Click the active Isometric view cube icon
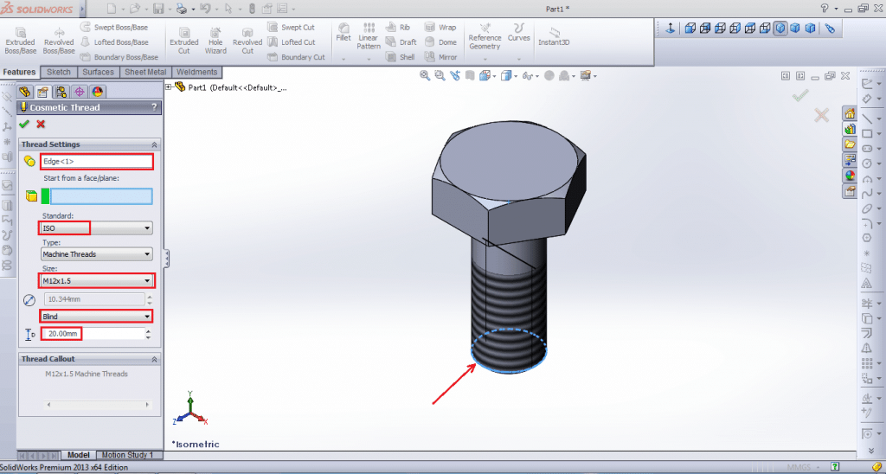 780,29
